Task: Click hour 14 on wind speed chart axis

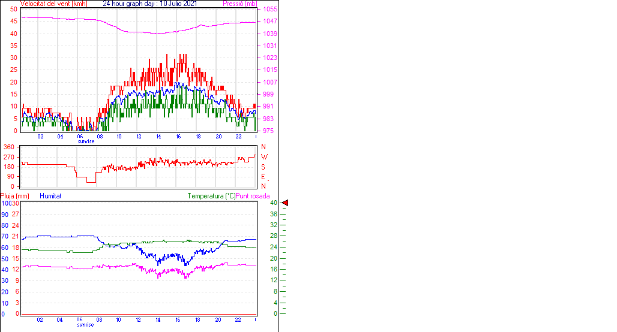Action: [x=158, y=137]
